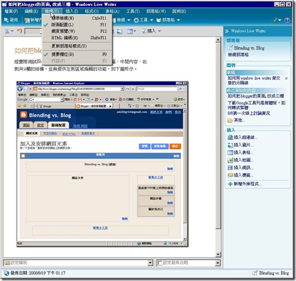Click the table icon in formatting toolbar

(x=130, y=31)
